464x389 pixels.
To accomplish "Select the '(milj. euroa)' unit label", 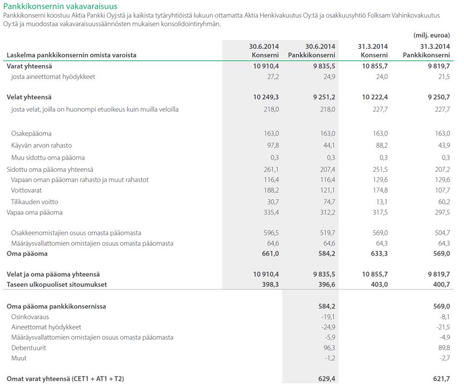I will [431, 35].
